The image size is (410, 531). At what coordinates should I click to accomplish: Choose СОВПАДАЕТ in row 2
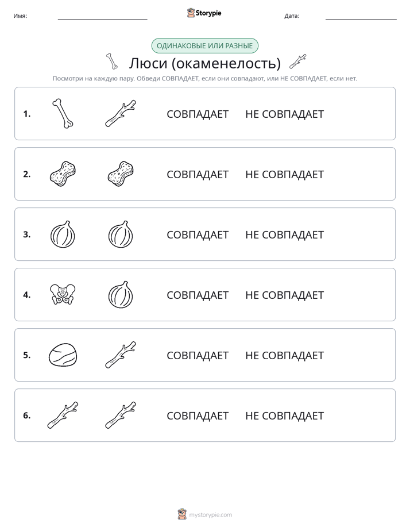[x=198, y=174]
